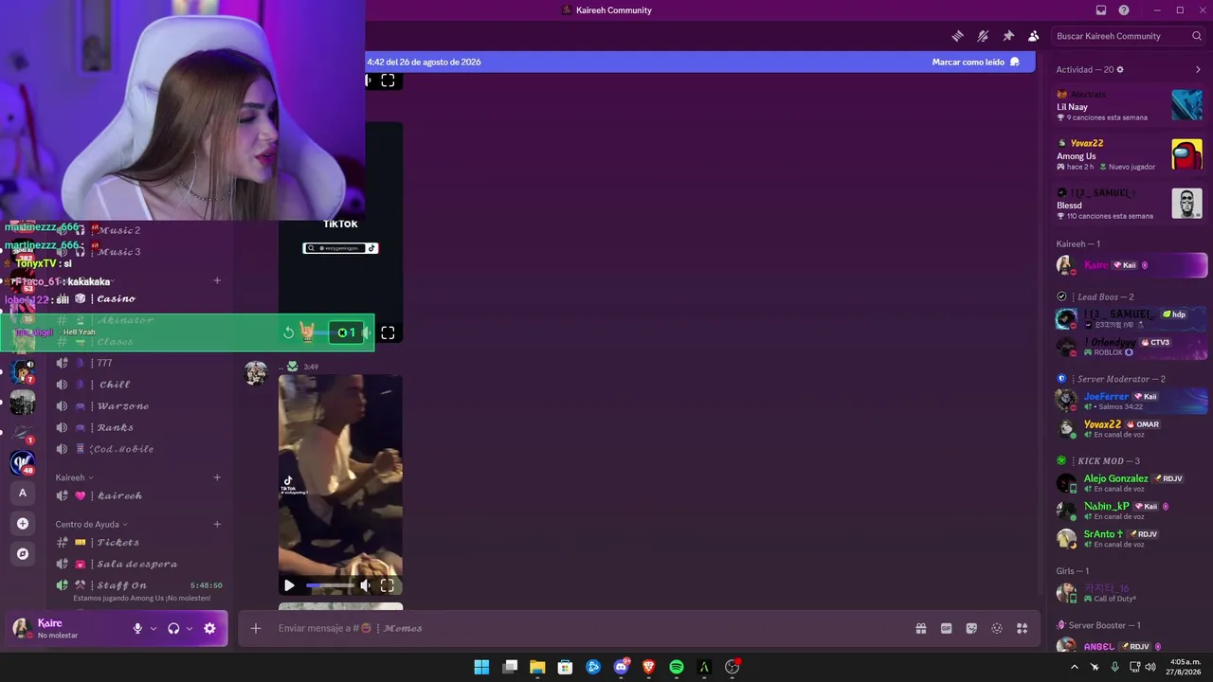Add channel to Centro de Ayuda category
Image resolution: width=1213 pixels, height=682 pixels.
(x=217, y=524)
